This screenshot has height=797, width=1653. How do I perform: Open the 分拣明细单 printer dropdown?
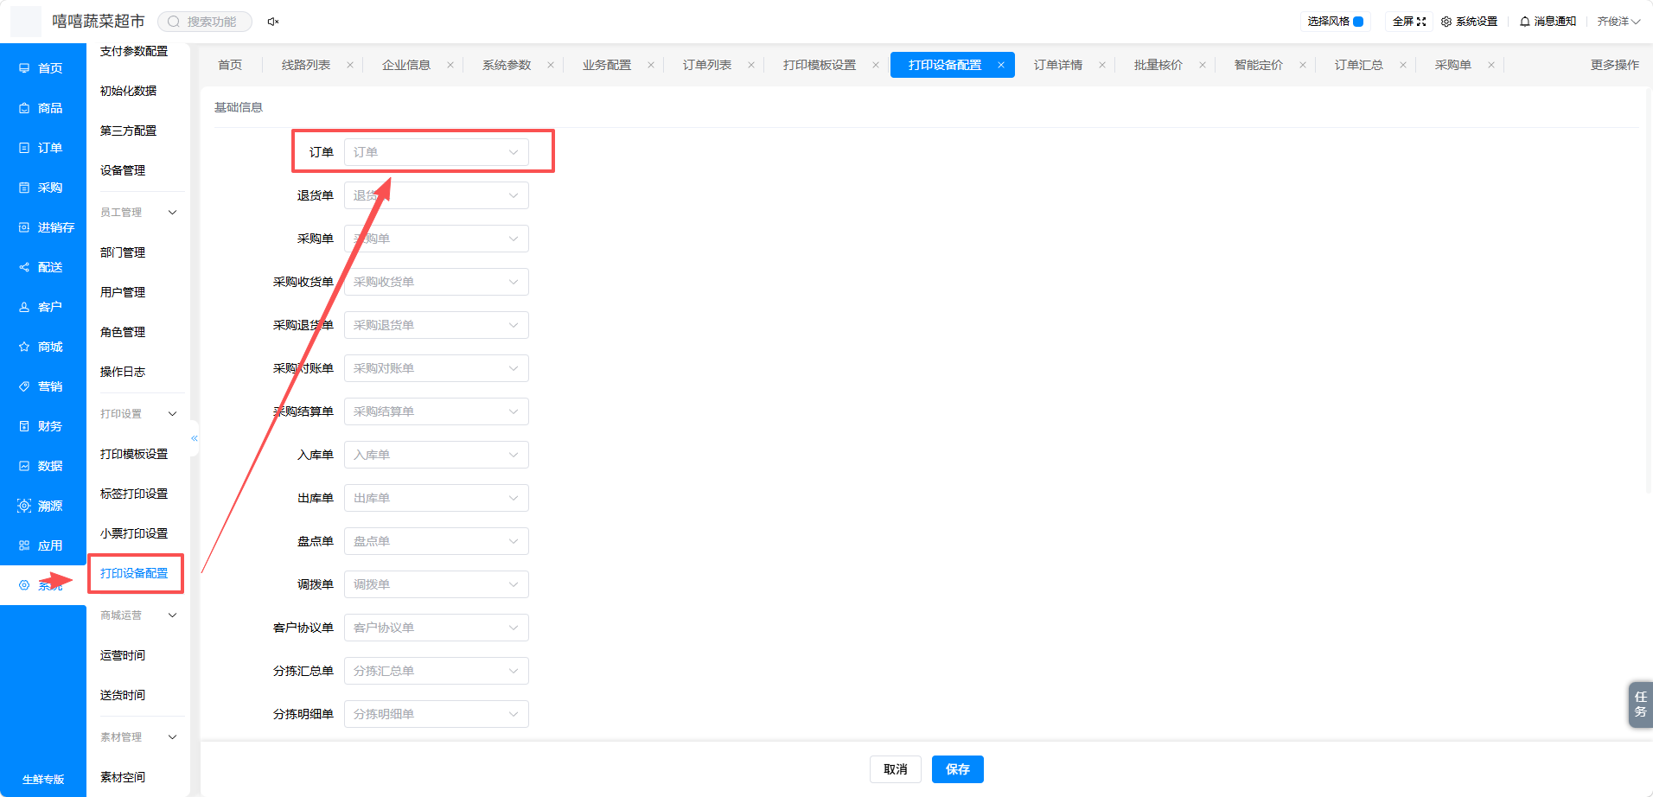coord(437,714)
